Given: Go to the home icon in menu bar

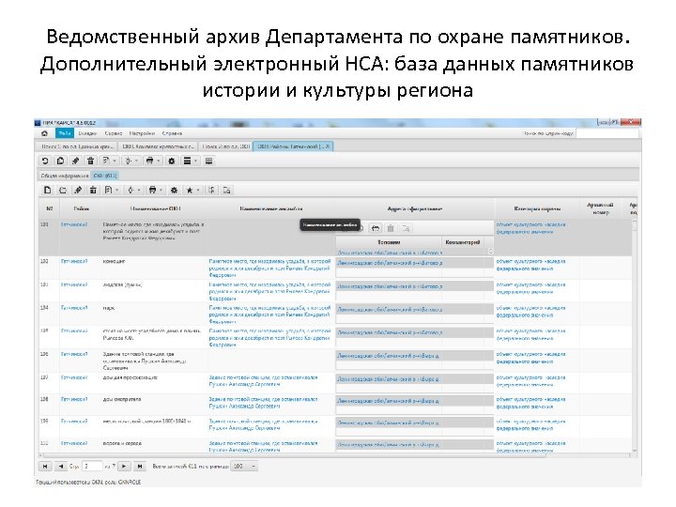Looking at the screenshot, I should click(44, 133).
